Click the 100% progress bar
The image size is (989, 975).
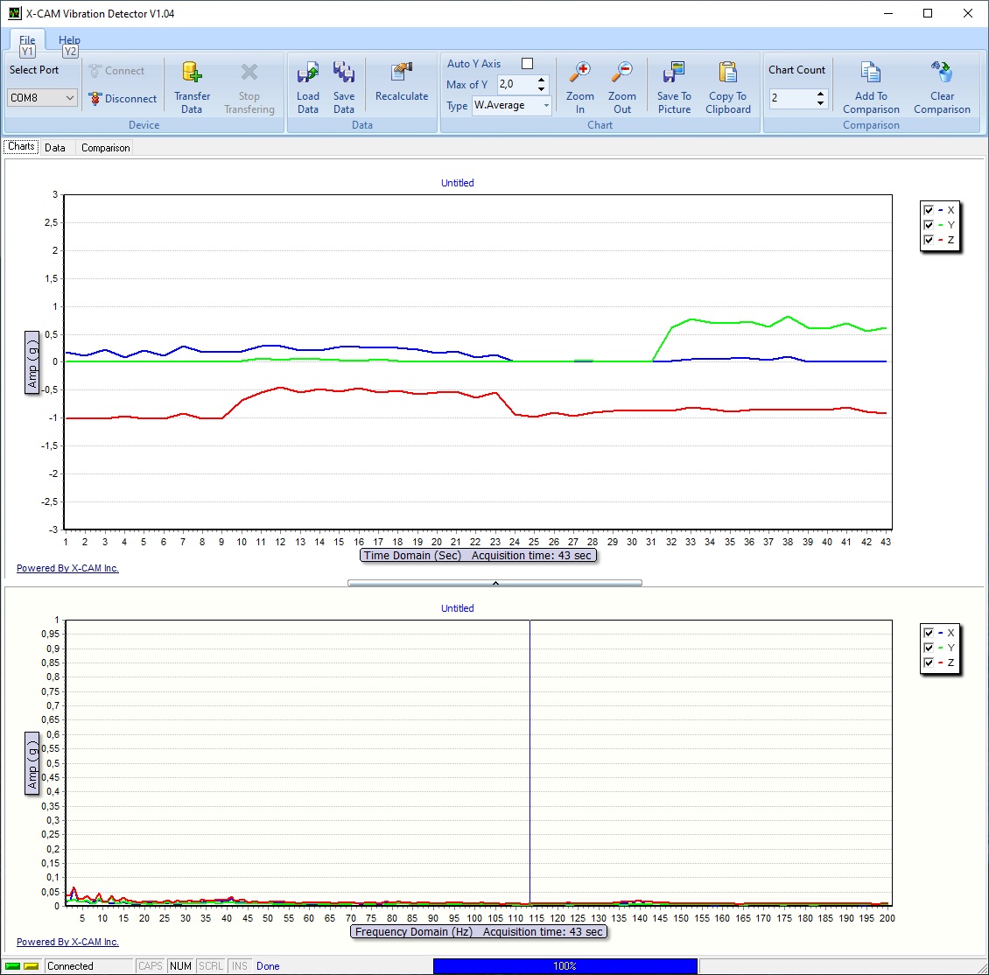click(565, 966)
